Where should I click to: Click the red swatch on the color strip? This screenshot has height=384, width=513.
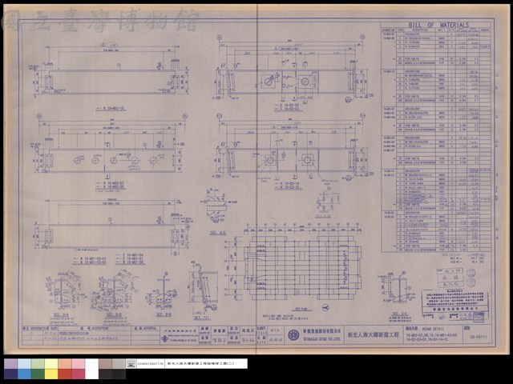64,374
